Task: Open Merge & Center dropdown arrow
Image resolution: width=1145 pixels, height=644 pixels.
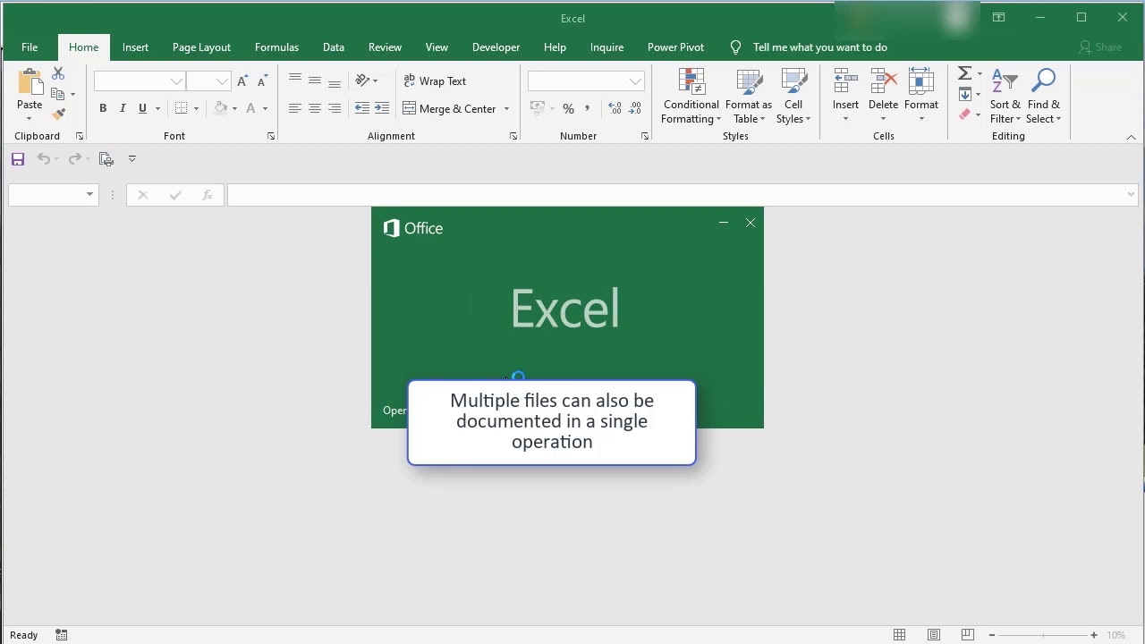Action: [506, 109]
